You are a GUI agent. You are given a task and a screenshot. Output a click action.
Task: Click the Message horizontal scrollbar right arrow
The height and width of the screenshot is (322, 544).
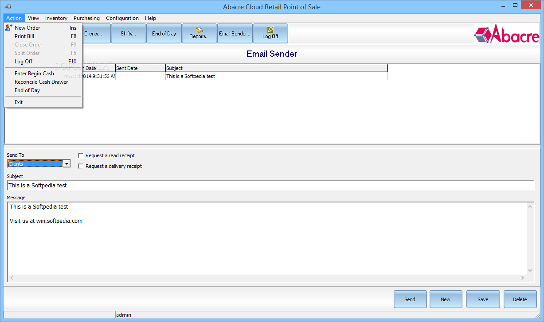click(523, 278)
